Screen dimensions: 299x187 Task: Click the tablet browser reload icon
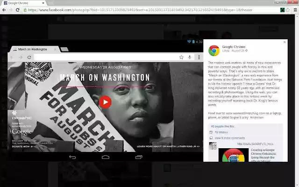tap(29, 57)
